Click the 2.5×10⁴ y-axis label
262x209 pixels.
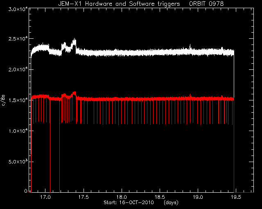18,38
